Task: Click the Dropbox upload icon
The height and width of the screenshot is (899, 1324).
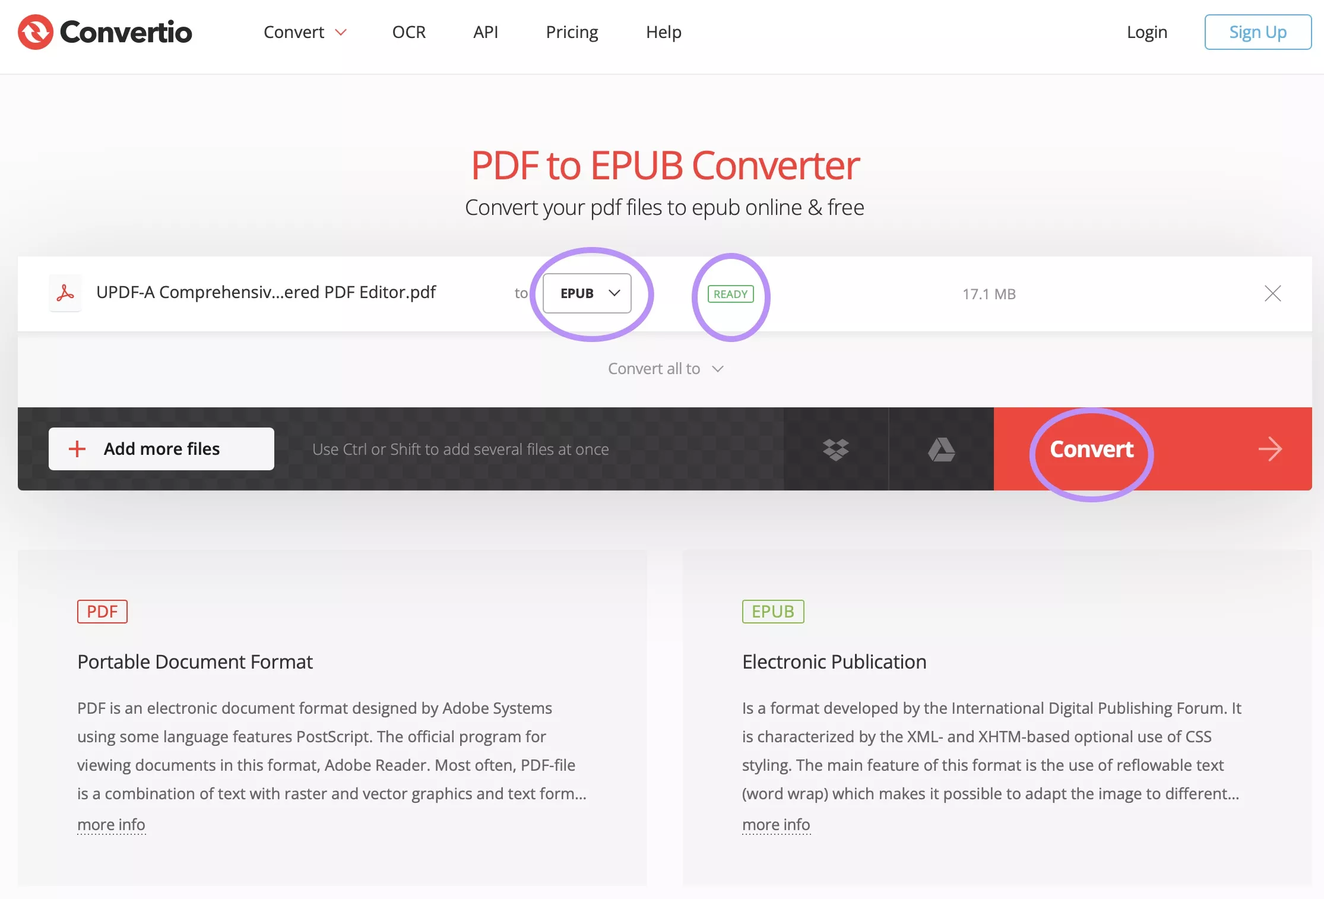Action: 835,448
